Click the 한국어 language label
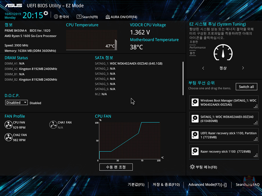The image size is (262, 196). click(64, 17)
